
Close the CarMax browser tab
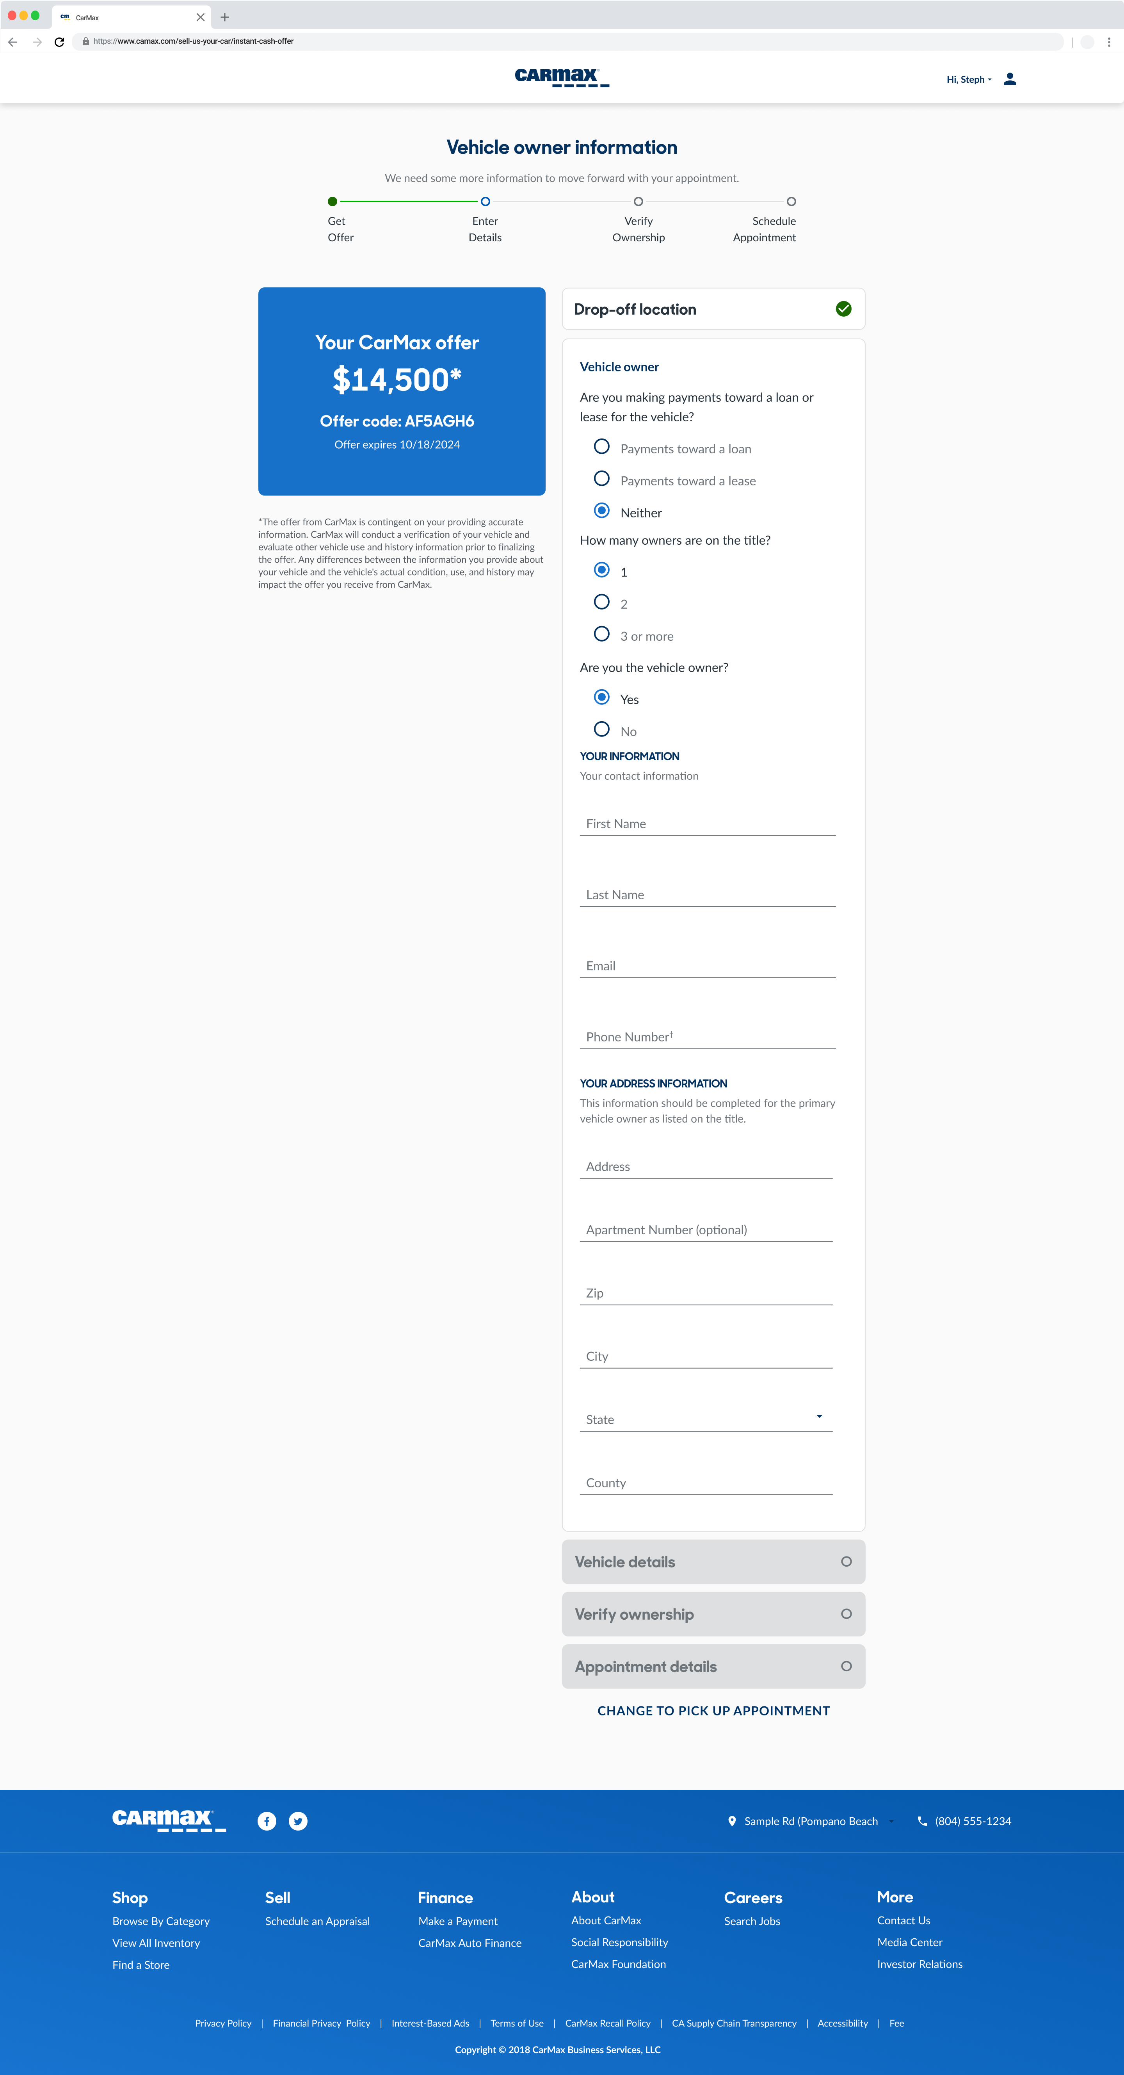click(x=201, y=17)
